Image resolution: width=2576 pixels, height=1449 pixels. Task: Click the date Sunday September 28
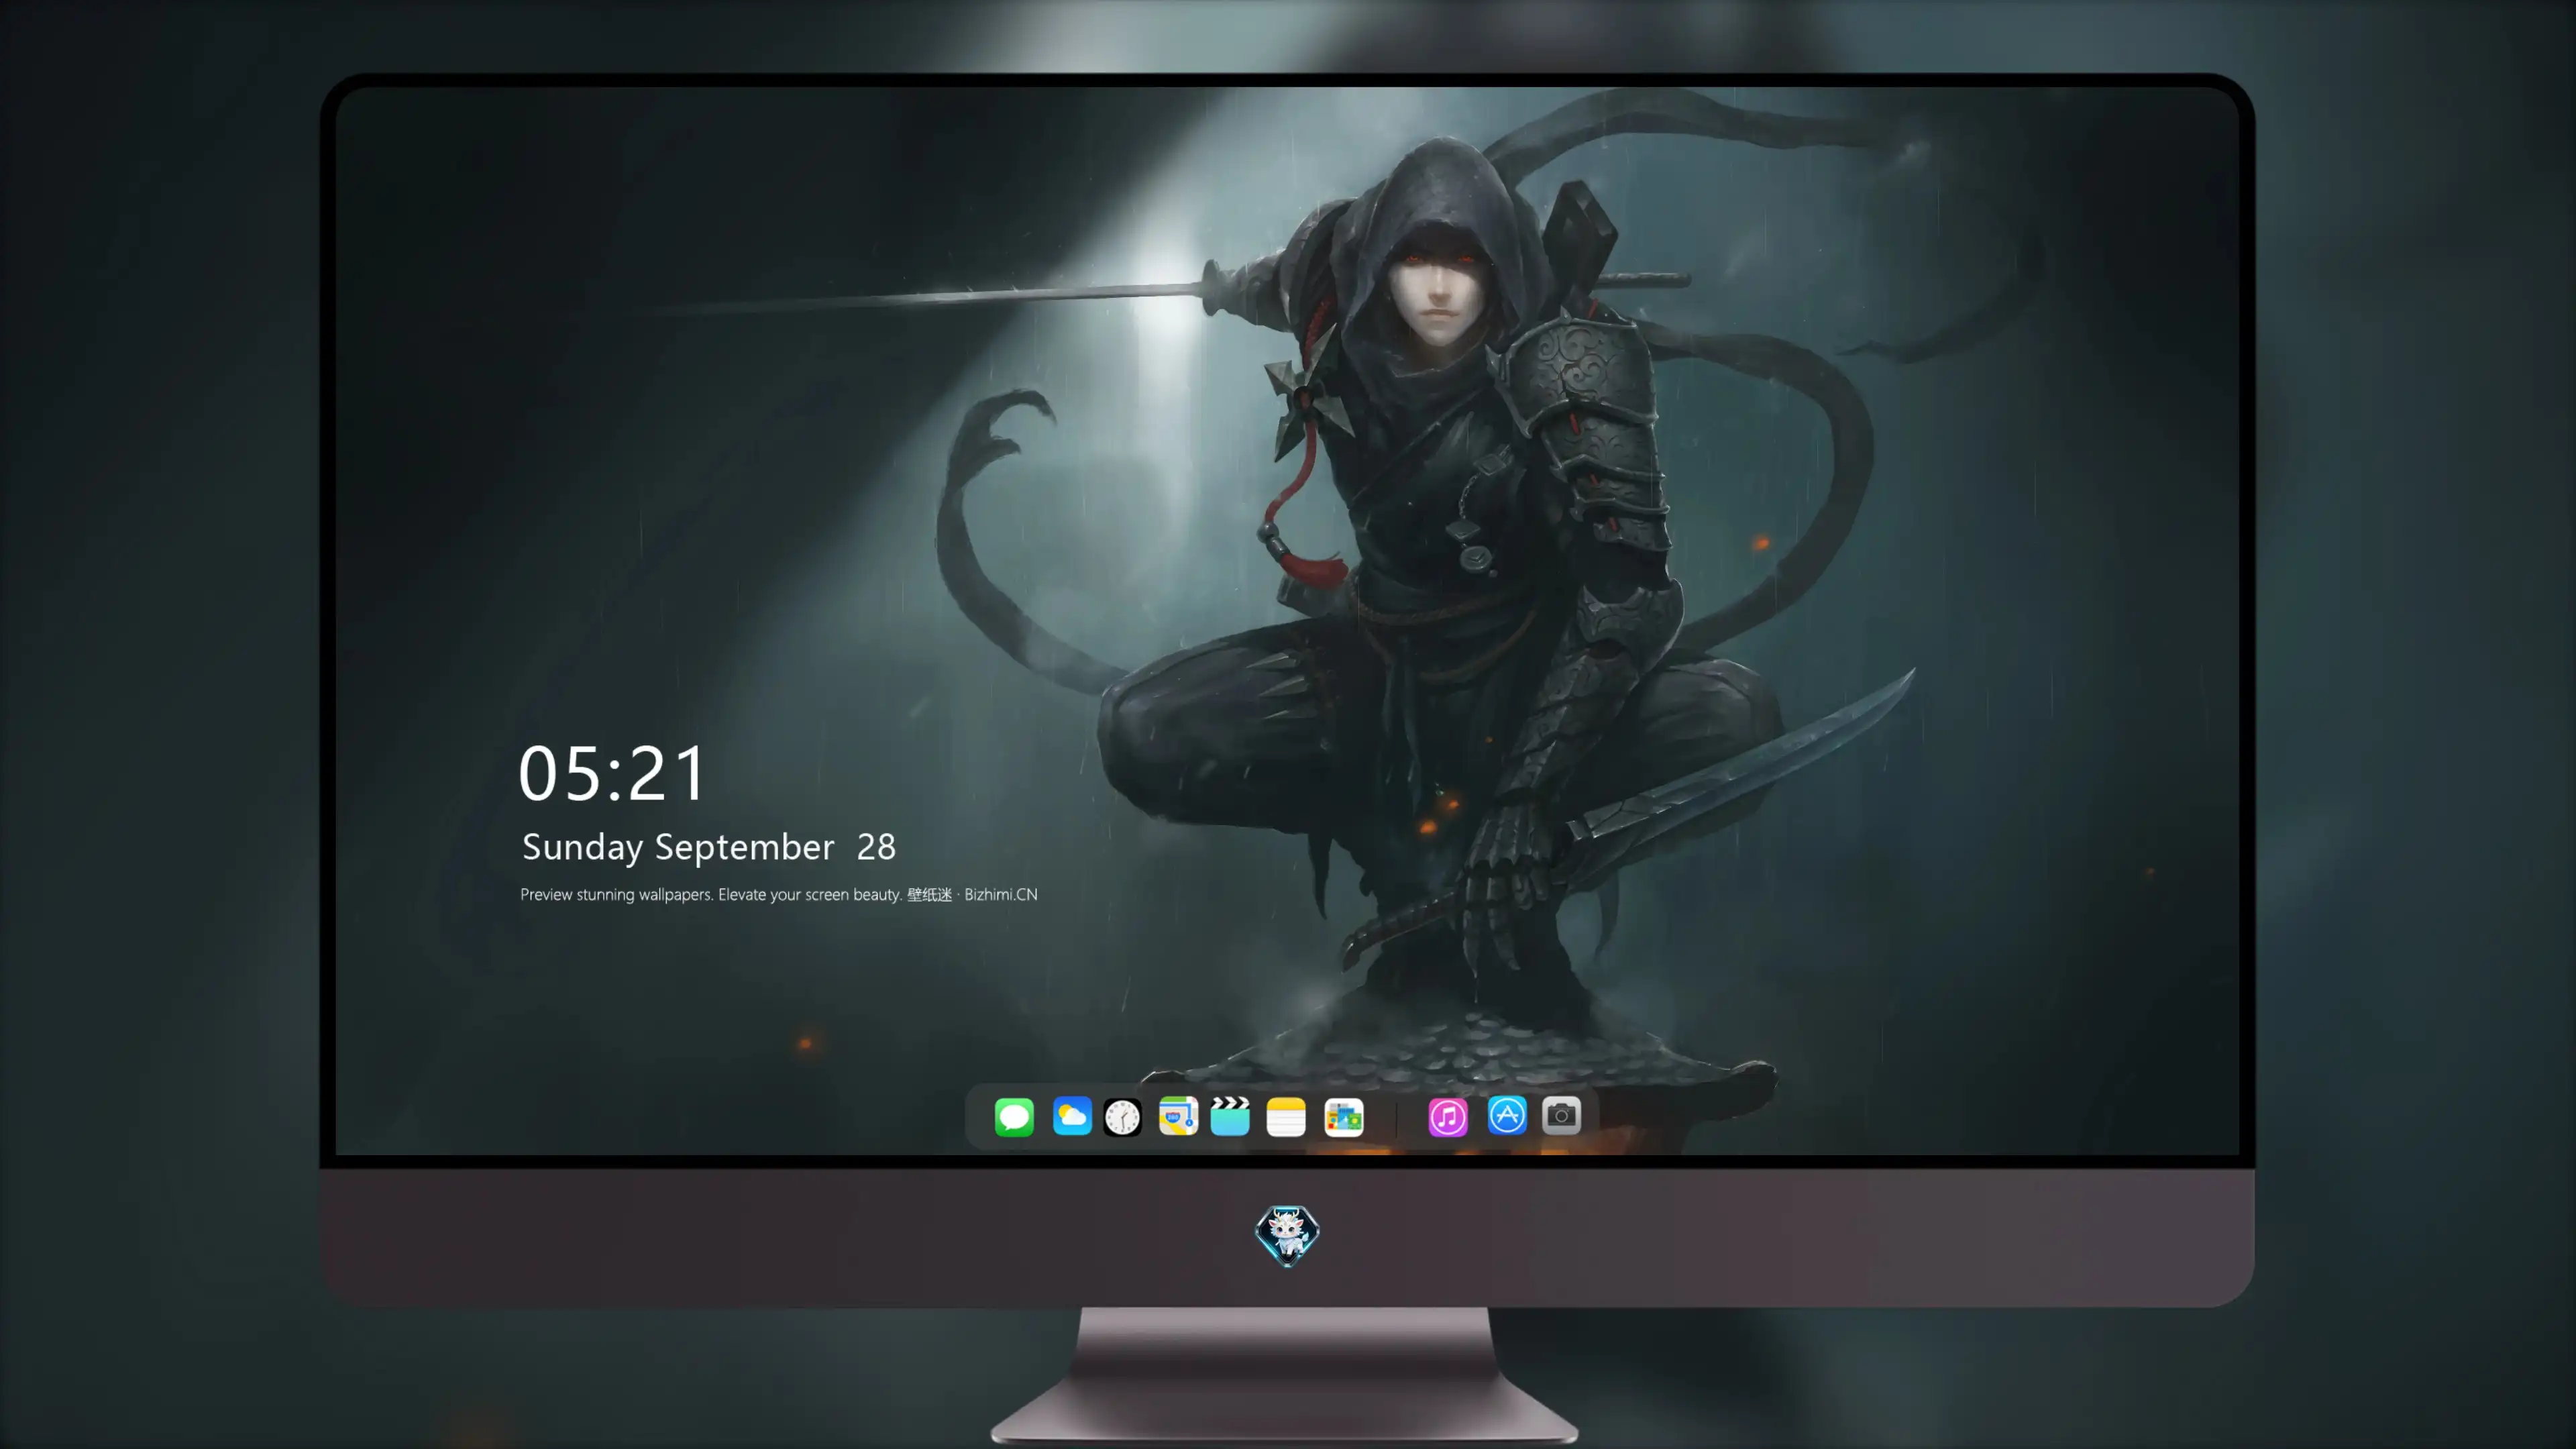point(709,848)
